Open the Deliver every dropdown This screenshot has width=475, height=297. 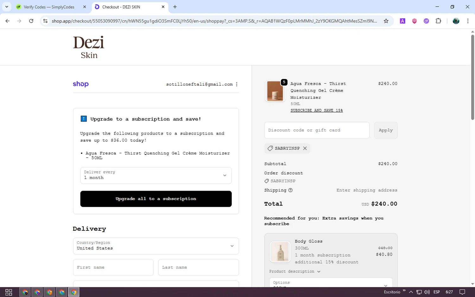pyautogui.click(x=156, y=175)
